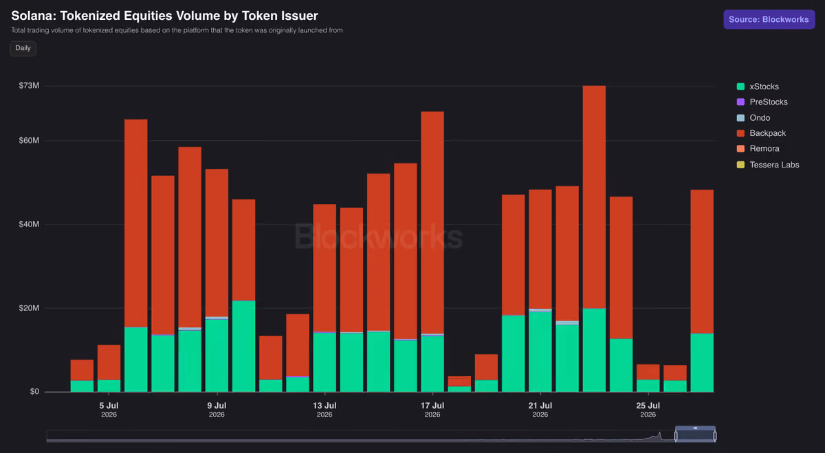Click the Tessera Labs yellow legend square

pyautogui.click(x=740, y=165)
